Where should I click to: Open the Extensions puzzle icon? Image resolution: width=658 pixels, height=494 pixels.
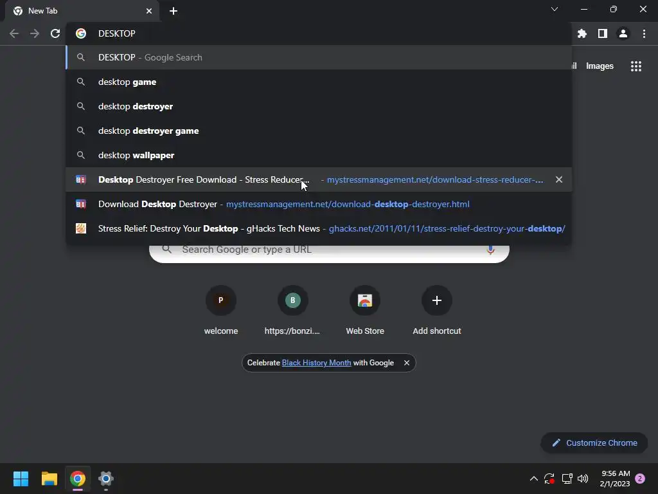582,33
